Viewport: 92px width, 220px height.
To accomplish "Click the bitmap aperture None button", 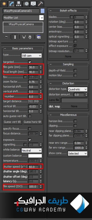I will coord(68,56).
